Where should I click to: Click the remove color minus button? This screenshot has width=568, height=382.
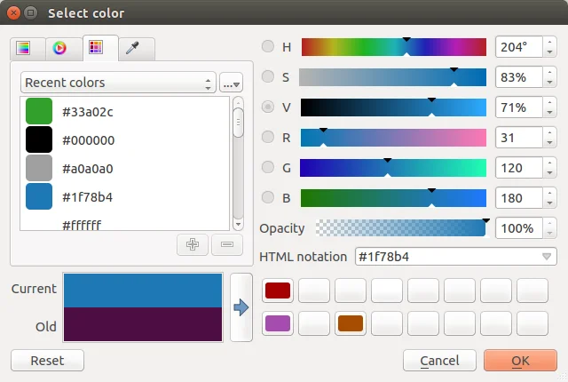coord(226,244)
